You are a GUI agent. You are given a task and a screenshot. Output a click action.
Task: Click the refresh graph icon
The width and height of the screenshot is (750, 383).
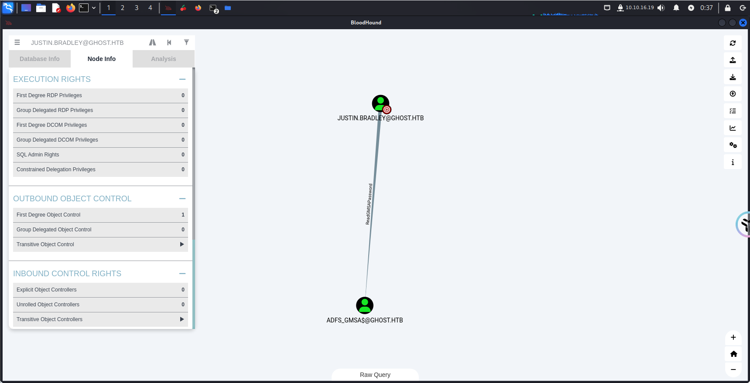tap(733, 43)
